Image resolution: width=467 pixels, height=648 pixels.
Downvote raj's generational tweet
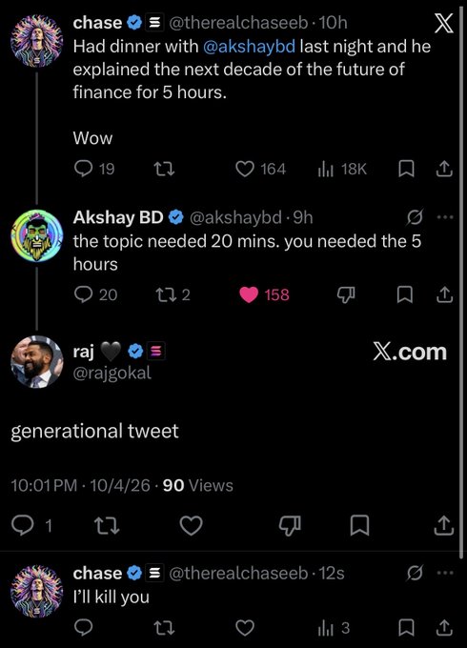[x=290, y=526]
